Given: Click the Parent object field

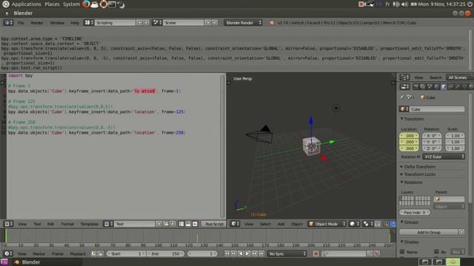Looking at the screenshot, I should tap(450, 199).
